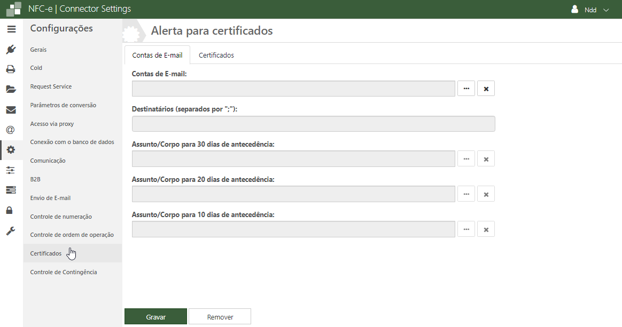Click the Destinatários input field

coord(313,124)
